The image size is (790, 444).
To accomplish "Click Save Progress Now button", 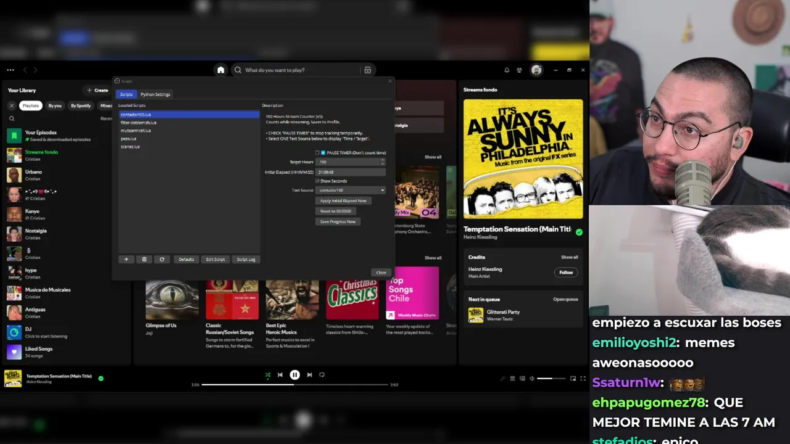I will 338,221.
